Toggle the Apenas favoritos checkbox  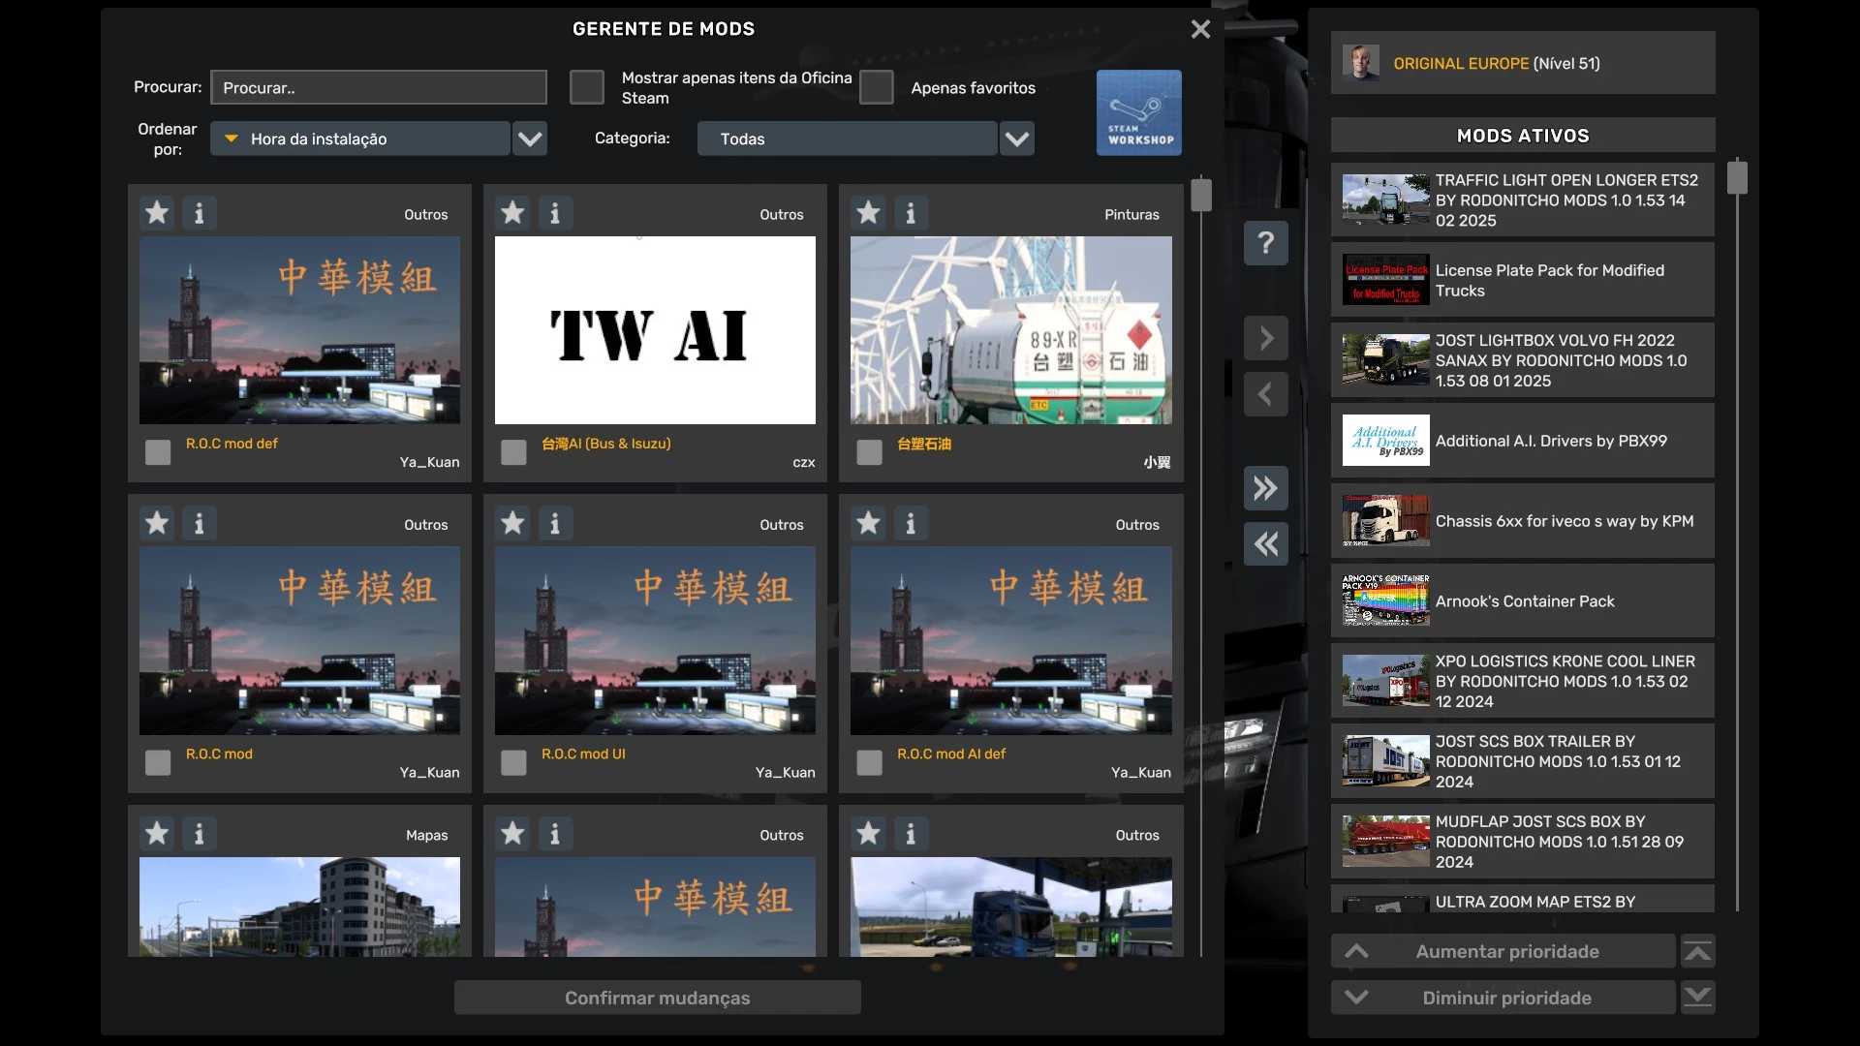(x=876, y=87)
